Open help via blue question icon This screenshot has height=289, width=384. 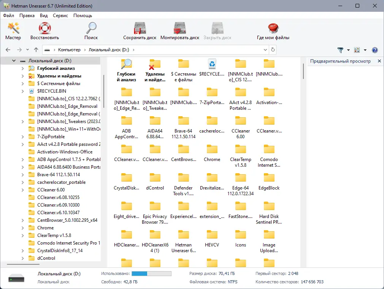pos(375,50)
